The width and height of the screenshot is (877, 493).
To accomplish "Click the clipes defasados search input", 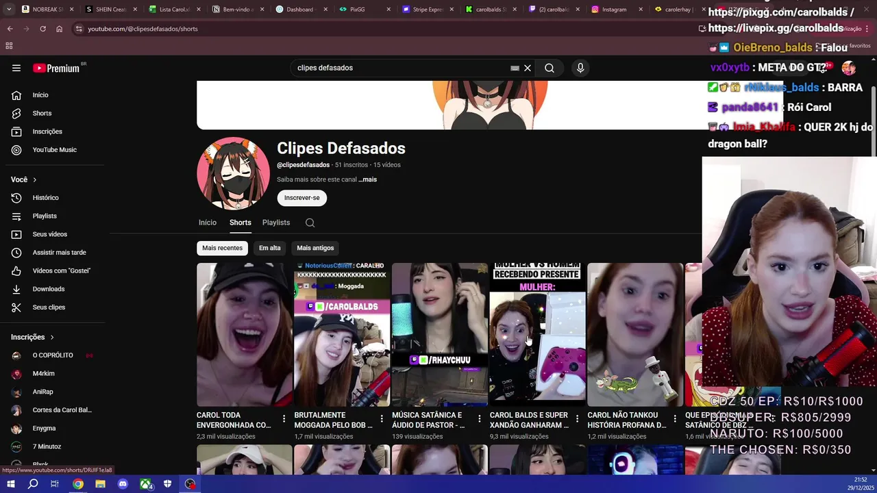I will (x=401, y=68).
